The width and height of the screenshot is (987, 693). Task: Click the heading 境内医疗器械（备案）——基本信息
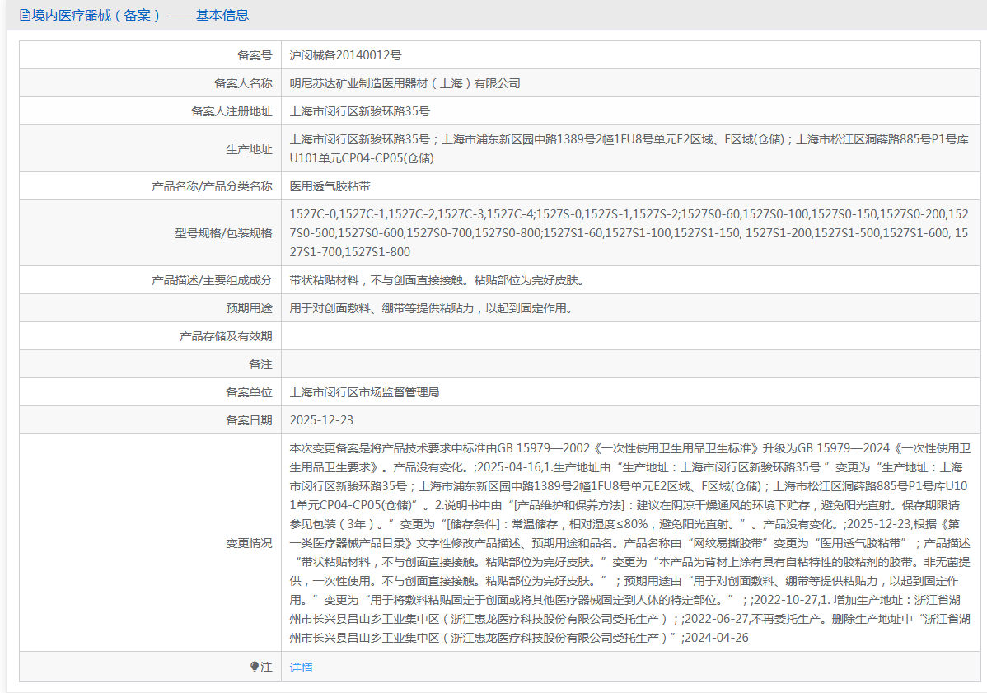click(x=140, y=15)
